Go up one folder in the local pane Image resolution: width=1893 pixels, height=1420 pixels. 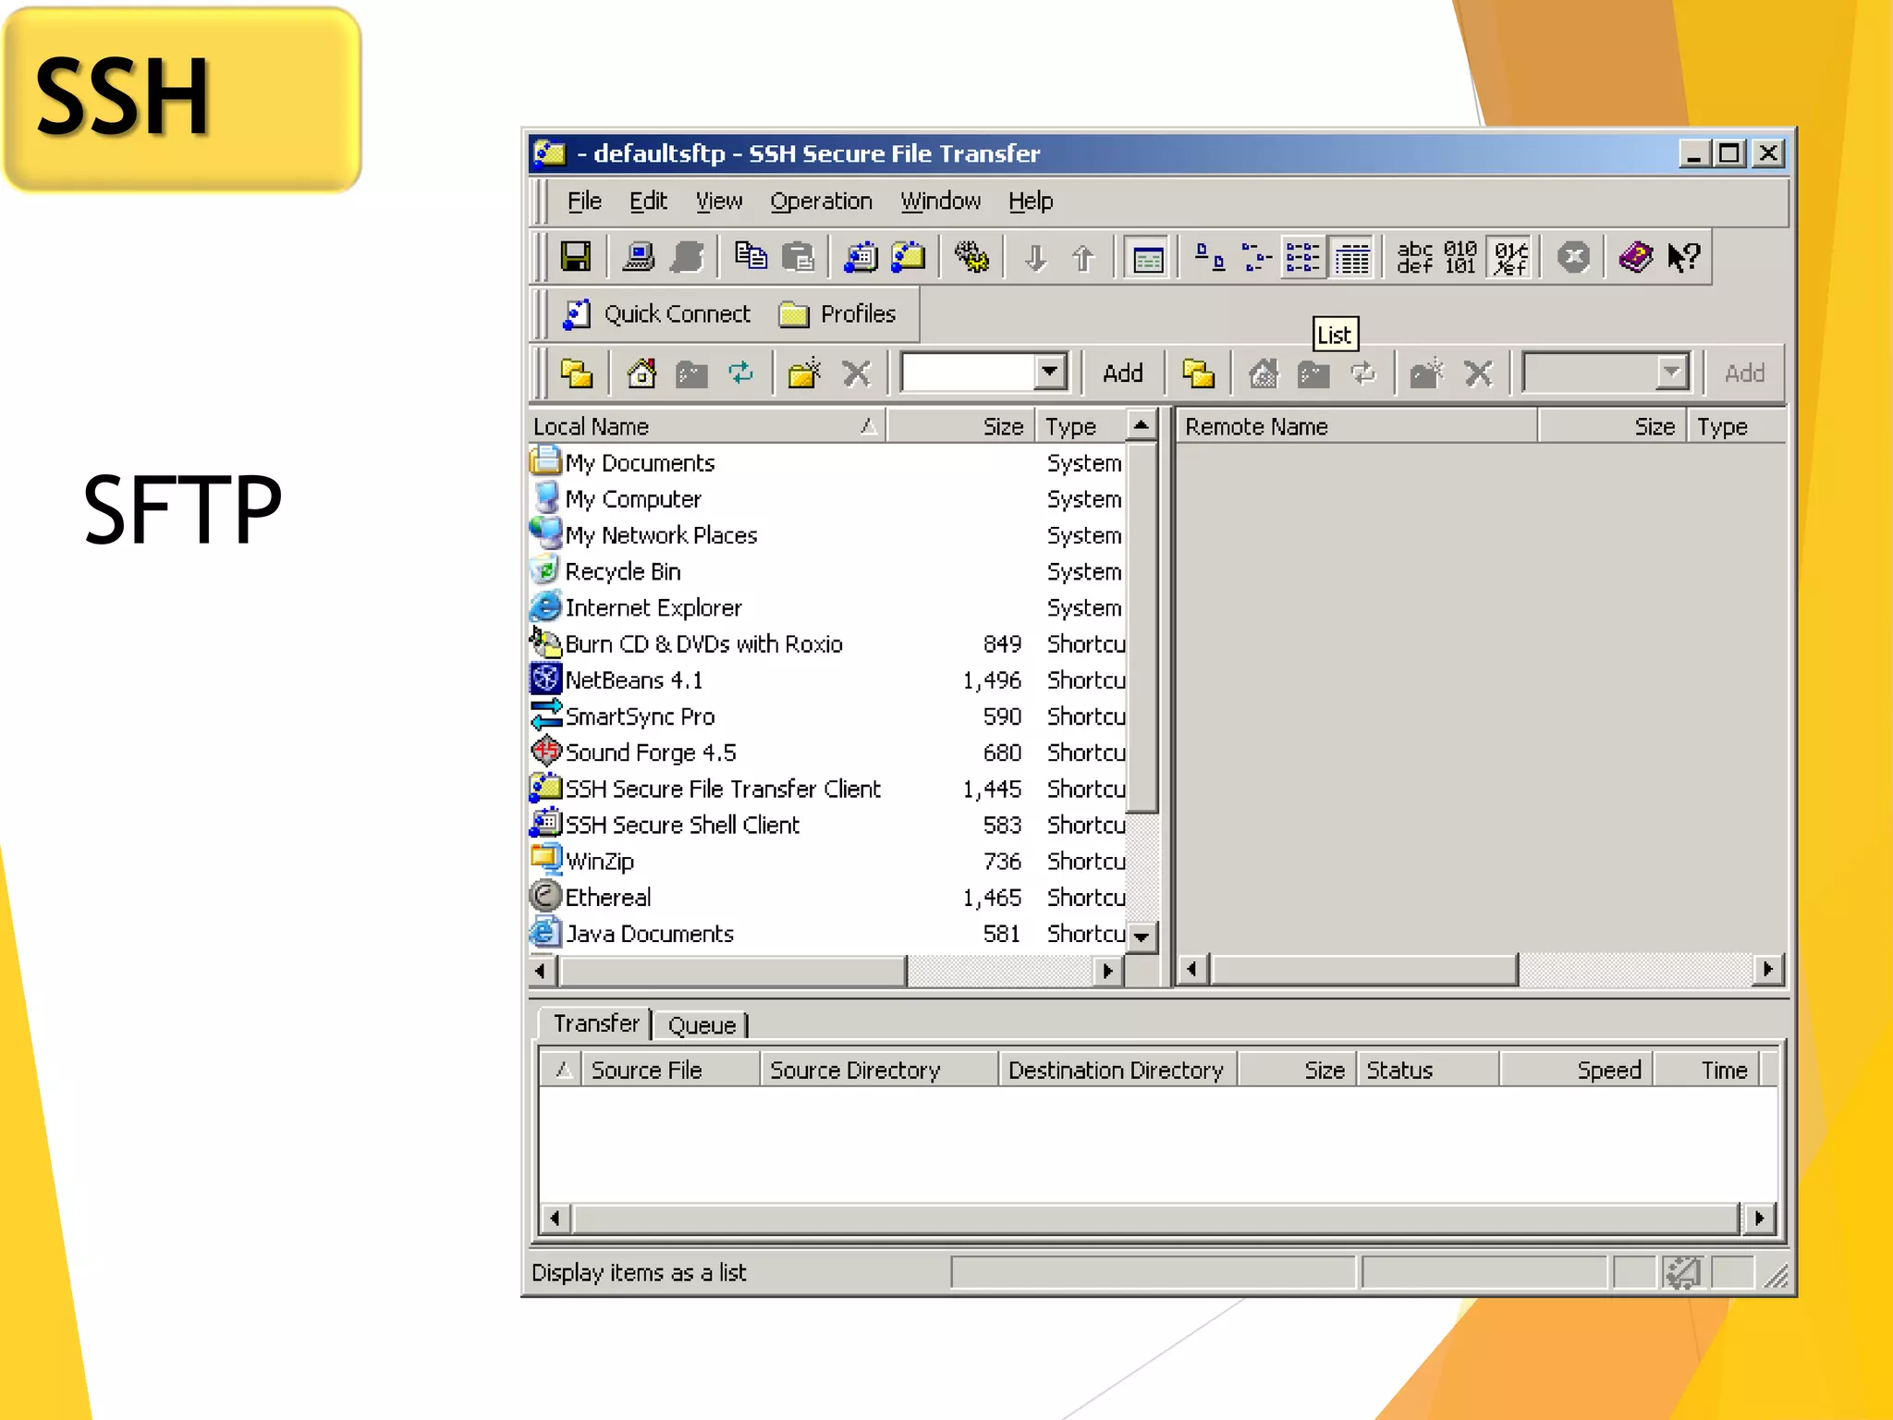(577, 373)
